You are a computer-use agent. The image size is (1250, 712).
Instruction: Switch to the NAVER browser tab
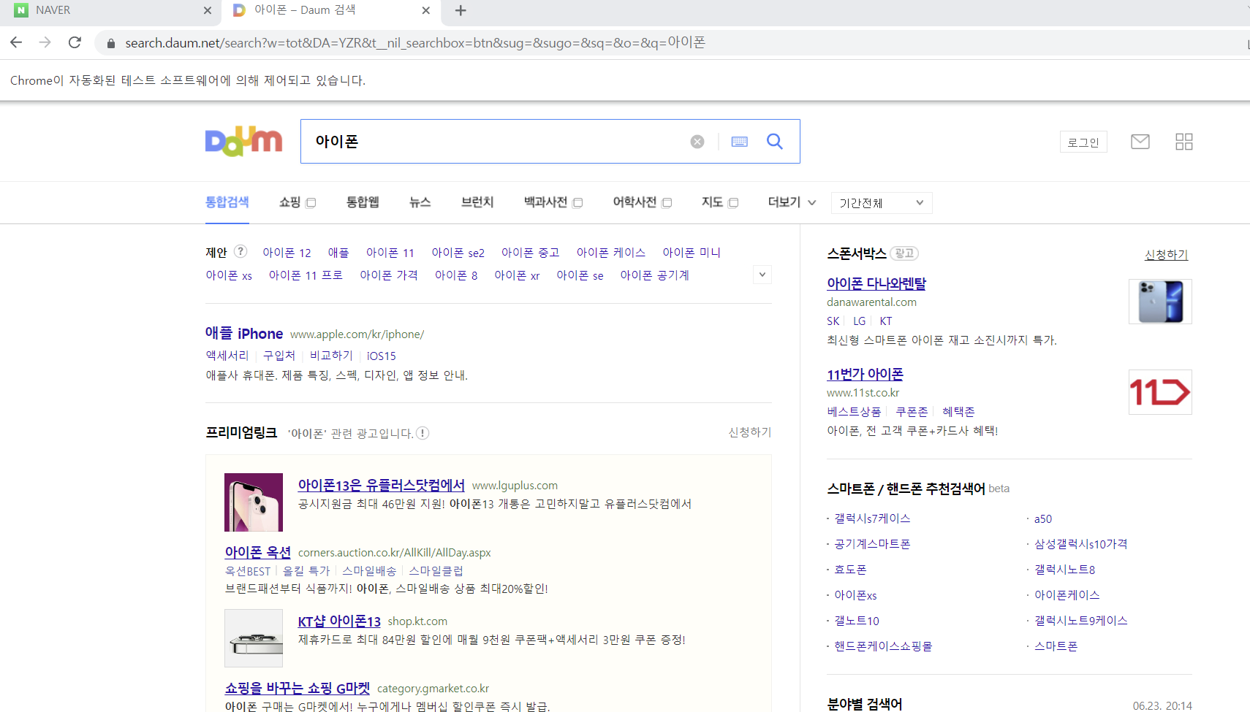(x=110, y=10)
